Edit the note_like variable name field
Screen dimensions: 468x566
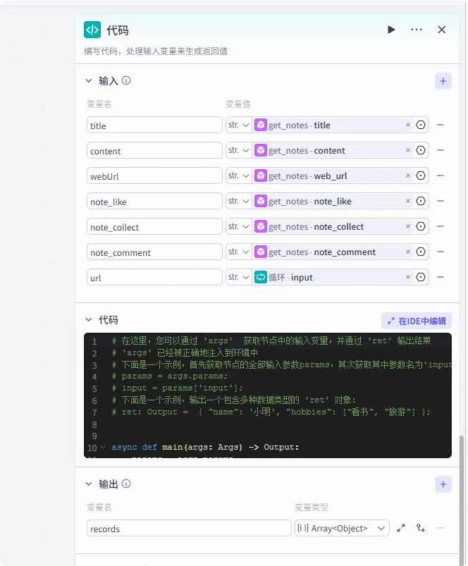(x=154, y=201)
